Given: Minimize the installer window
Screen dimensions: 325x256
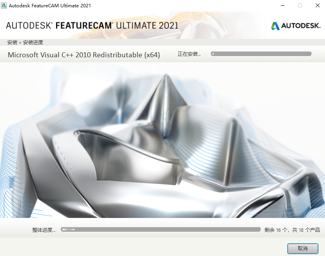Looking at the screenshot, I should click(x=283, y=6).
